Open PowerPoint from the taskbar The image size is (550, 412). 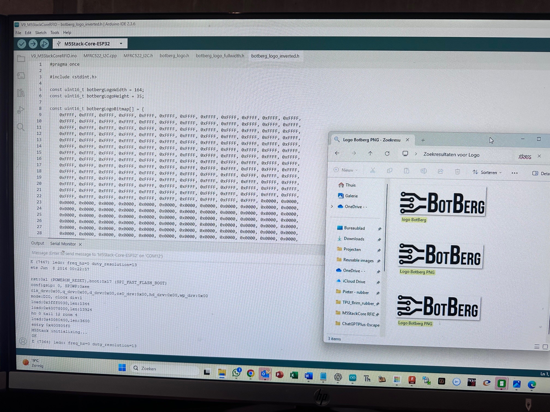pyautogui.click(x=279, y=375)
